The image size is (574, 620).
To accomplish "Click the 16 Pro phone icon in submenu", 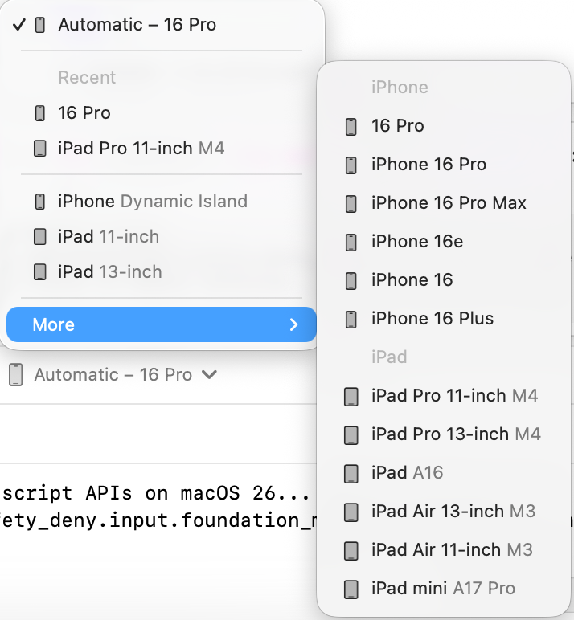I will (351, 126).
